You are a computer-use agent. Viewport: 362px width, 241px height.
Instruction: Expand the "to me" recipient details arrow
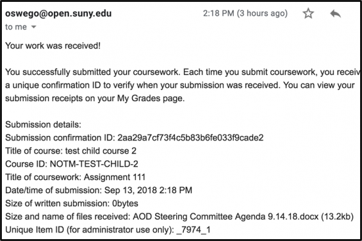(x=34, y=27)
